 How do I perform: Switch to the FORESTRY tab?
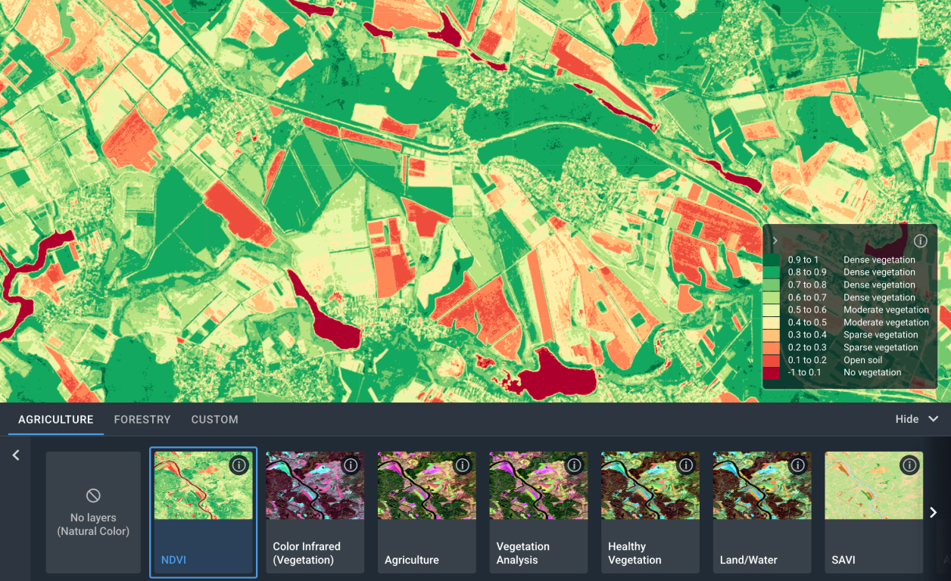coord(142,419)
